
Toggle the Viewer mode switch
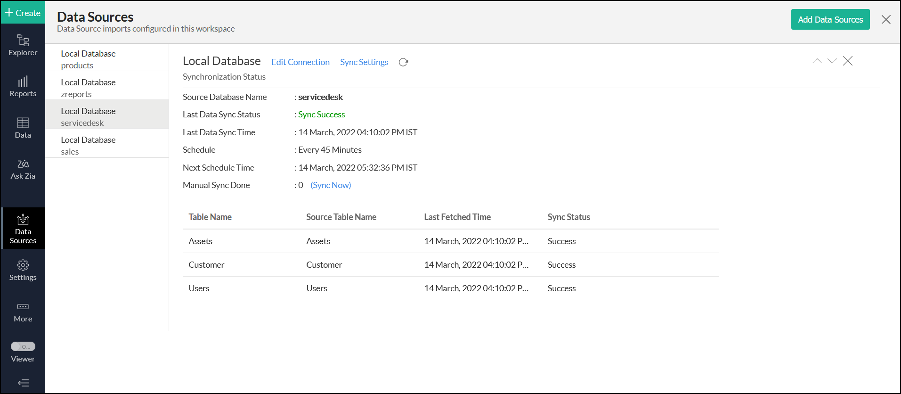(23, 346)
